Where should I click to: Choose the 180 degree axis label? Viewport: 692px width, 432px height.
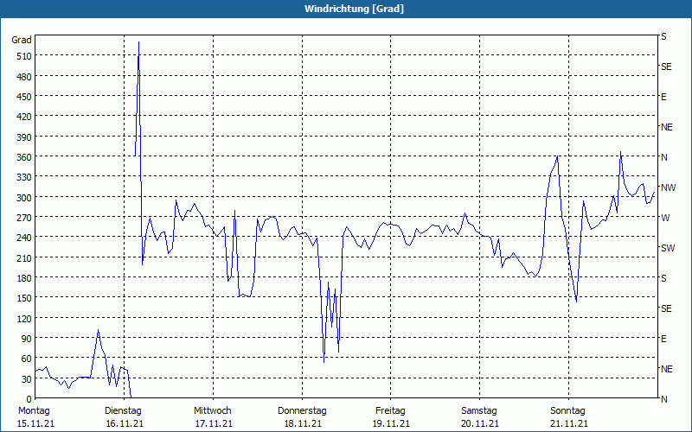(24, 278)
